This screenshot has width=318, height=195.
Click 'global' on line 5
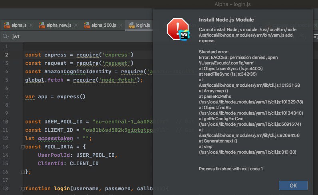(x=35, y=80)
